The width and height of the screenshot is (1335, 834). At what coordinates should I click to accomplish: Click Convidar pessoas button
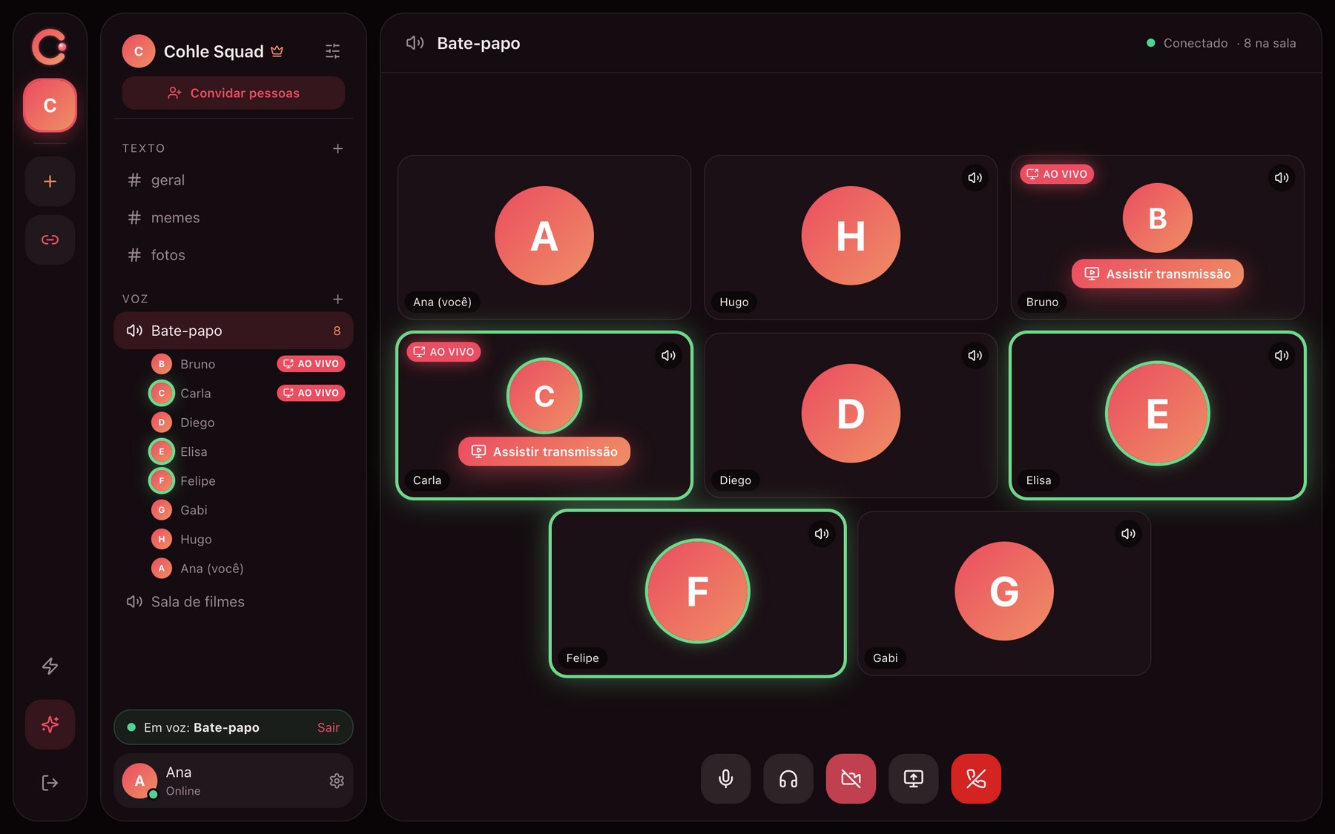234,93
